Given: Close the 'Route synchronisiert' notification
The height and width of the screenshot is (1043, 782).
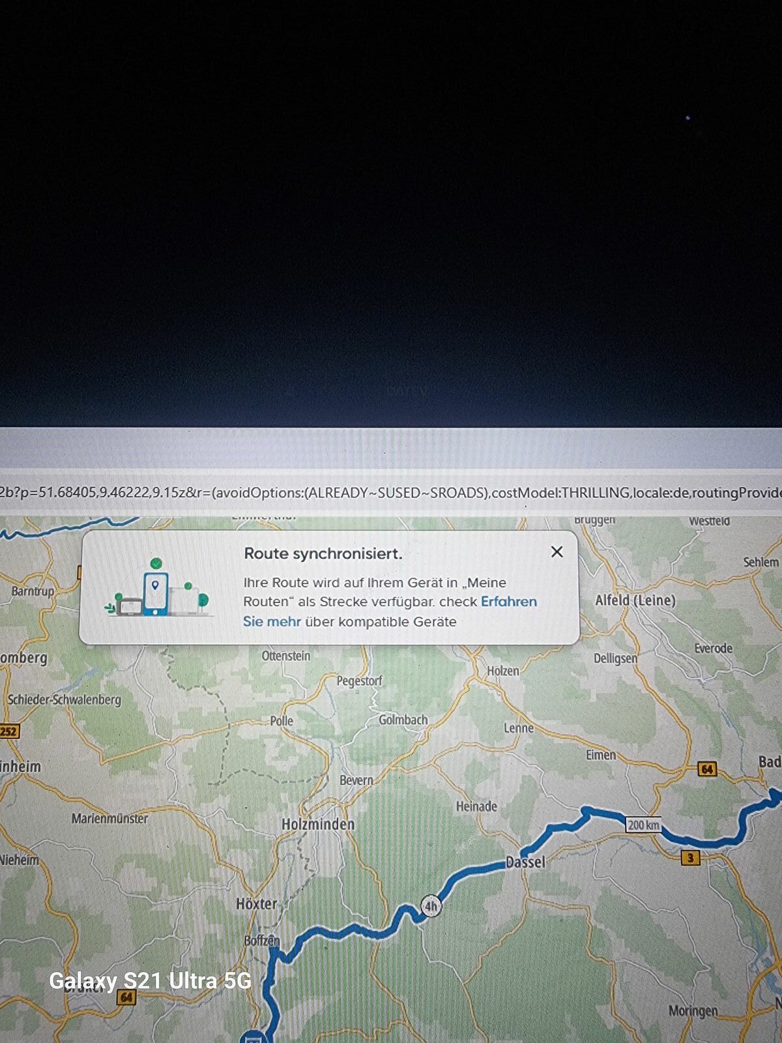Looking at the screenshot, I should point(557,552).
